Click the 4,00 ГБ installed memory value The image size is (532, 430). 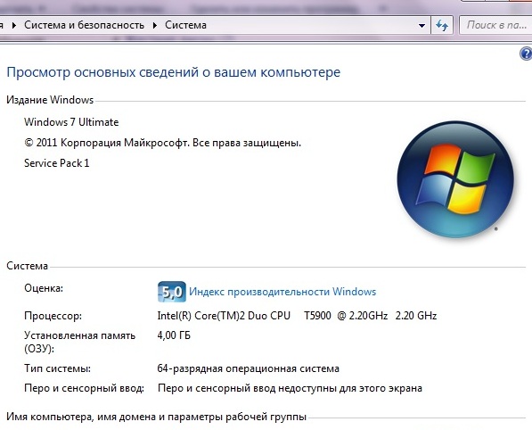tap(174, 335)
